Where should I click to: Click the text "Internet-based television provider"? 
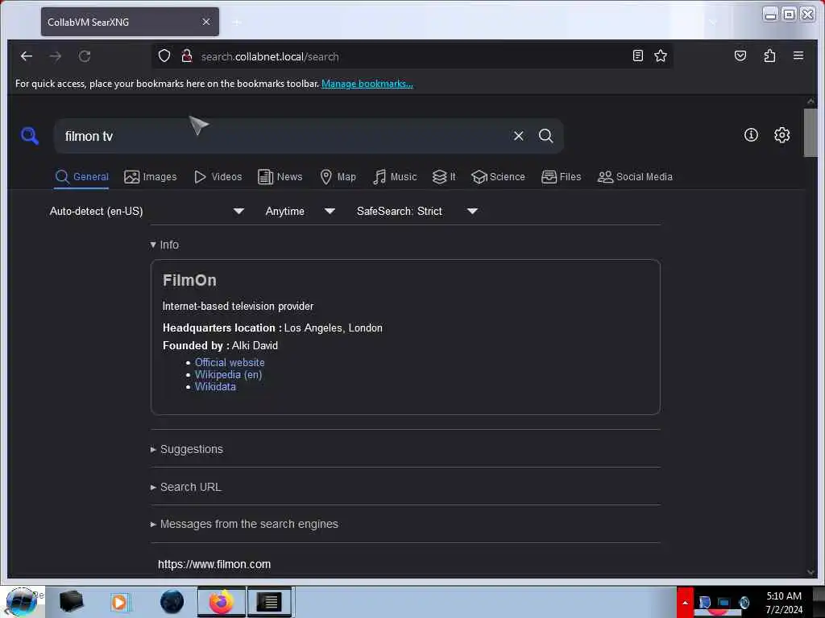[x=238, y=307]
